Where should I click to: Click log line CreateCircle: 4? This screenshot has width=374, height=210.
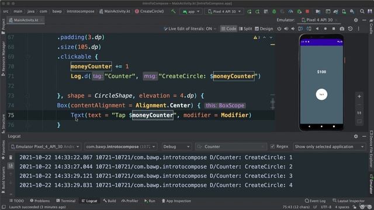156,185
